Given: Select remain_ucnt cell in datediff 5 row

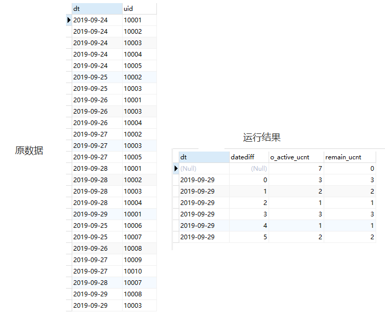Looking at the screenshot, I should [350, 237].
